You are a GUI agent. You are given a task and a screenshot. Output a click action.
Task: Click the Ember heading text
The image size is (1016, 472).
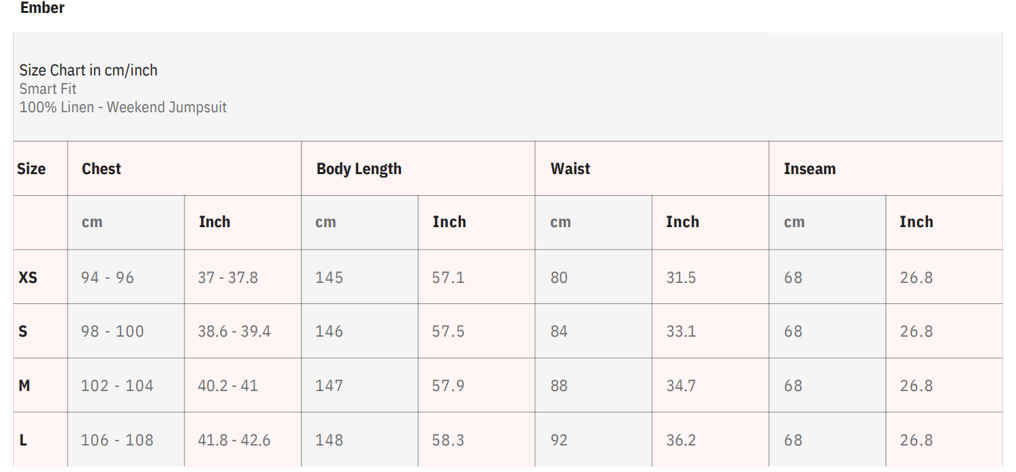42,8
